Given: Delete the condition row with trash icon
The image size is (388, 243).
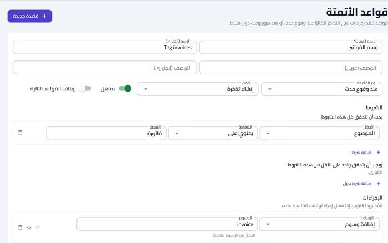Looking at the screenshot, I should click(x=21, y=133).
